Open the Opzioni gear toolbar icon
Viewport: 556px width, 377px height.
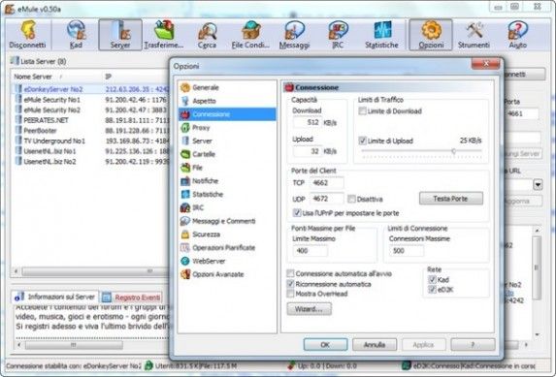431,34
